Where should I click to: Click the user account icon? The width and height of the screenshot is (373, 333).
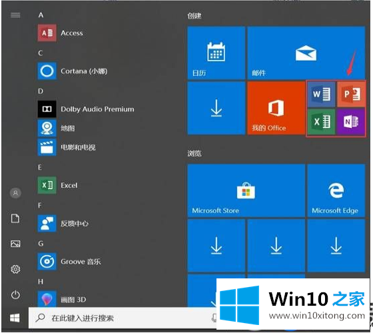point(15,192)
